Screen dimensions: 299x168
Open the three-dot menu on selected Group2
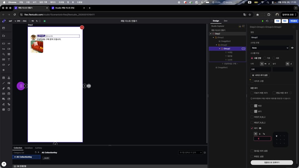[x=243, y=49]
